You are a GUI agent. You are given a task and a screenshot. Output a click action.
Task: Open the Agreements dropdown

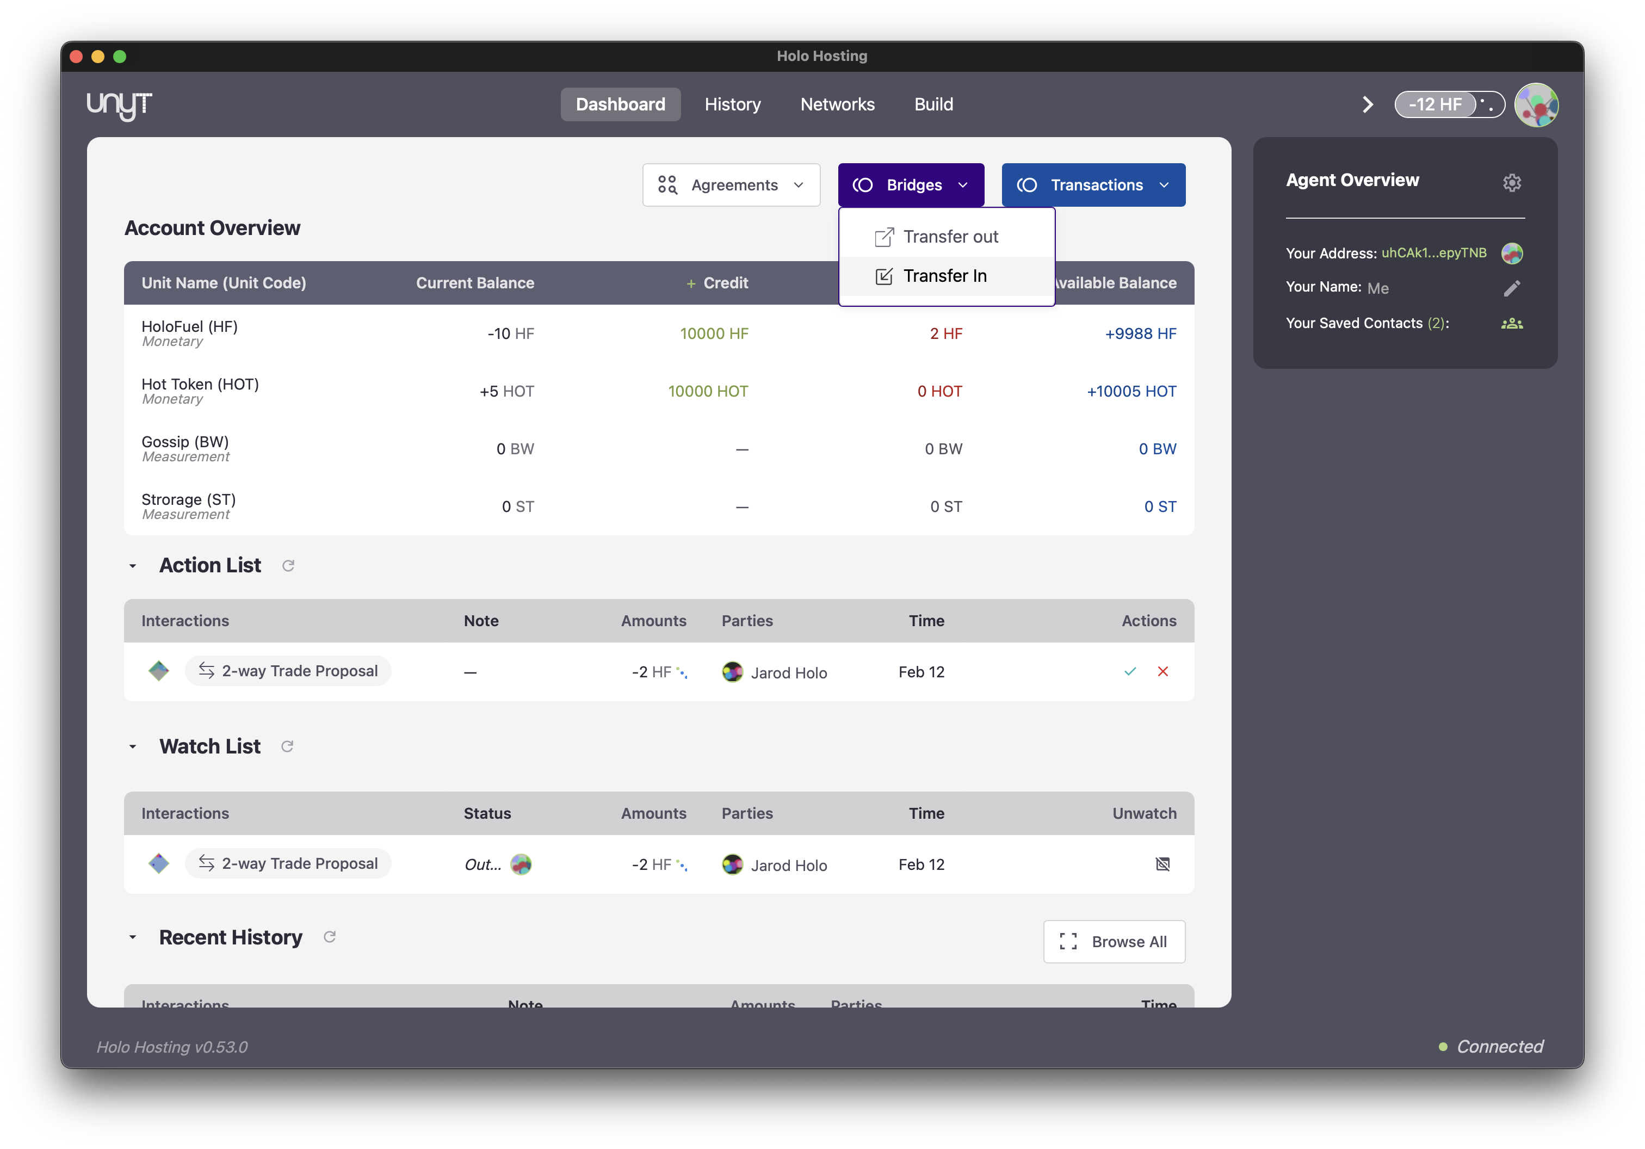pos(731,185)
